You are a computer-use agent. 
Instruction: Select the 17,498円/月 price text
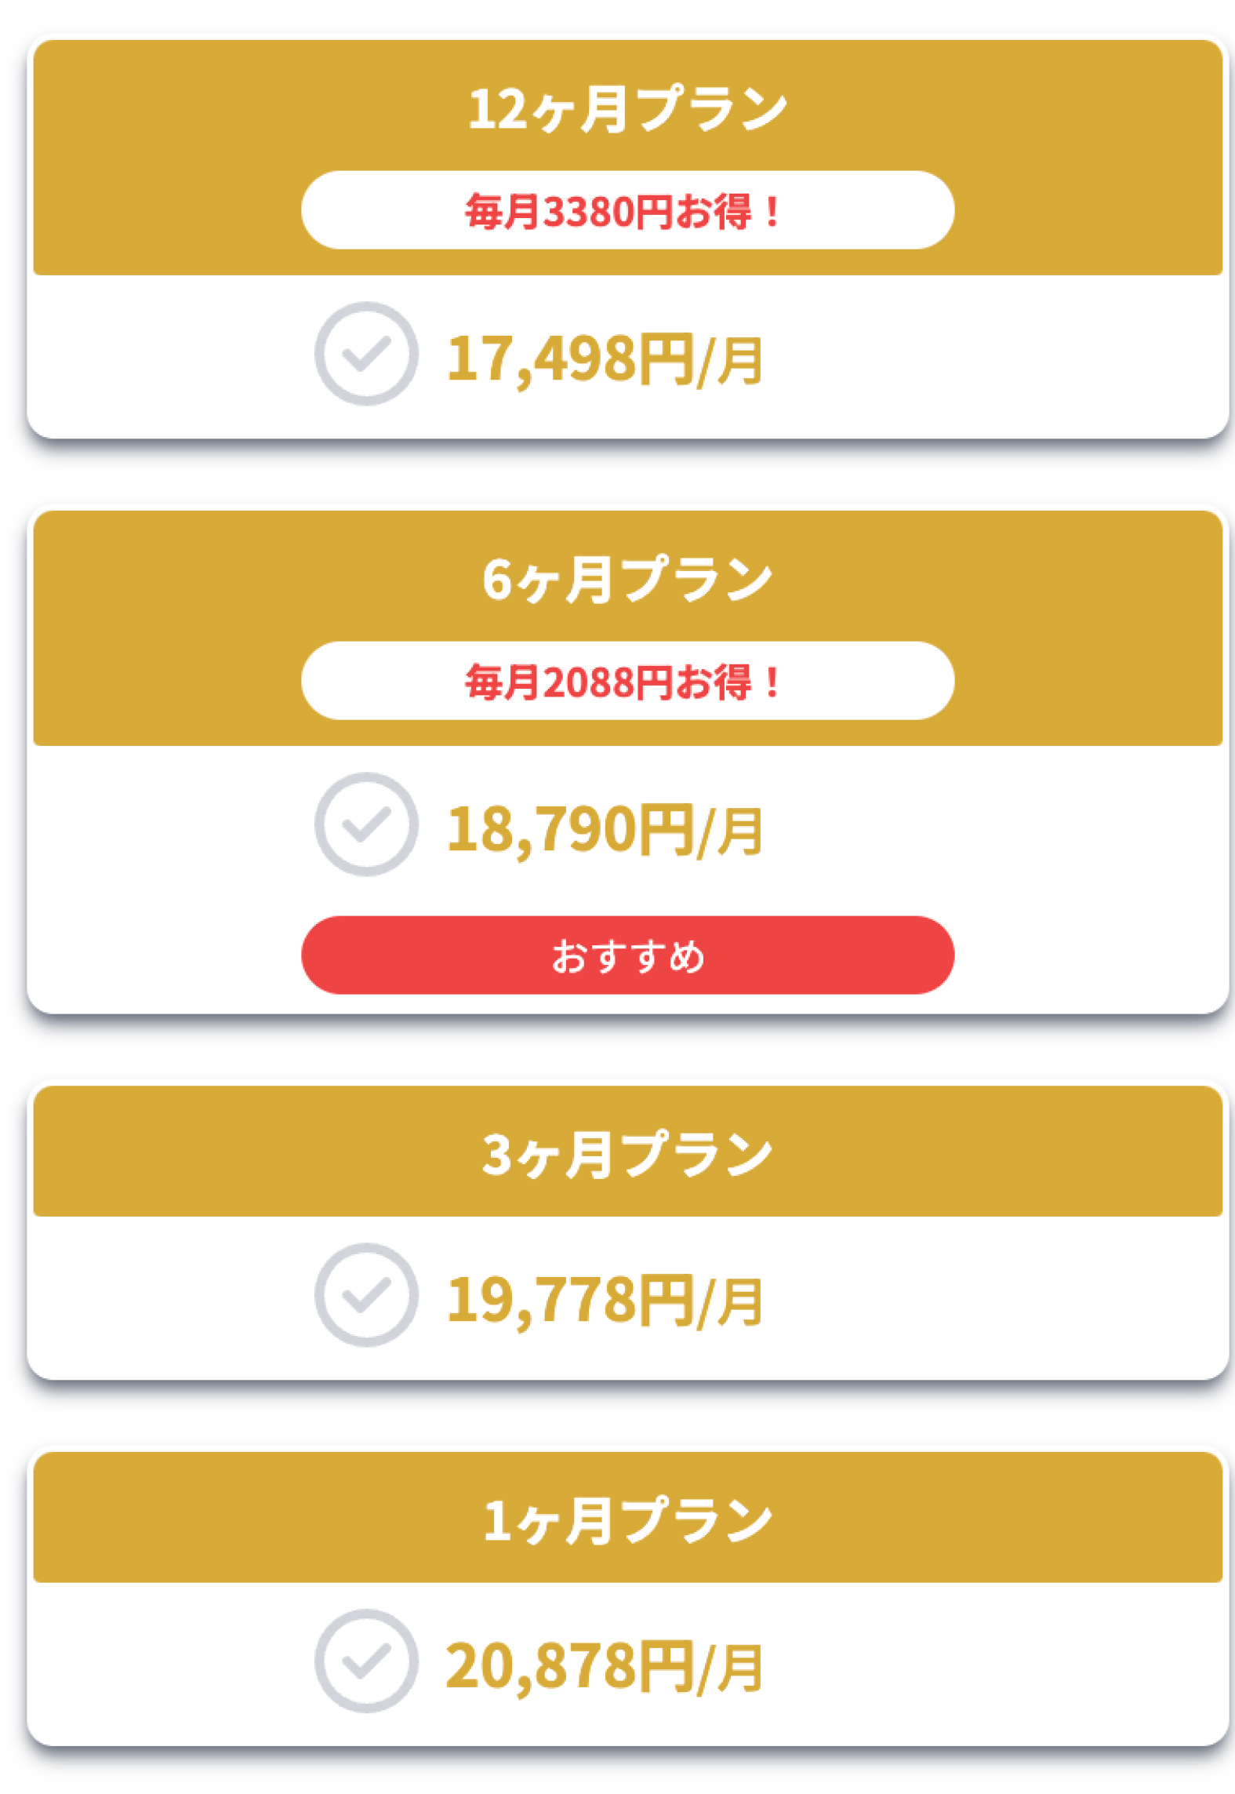tap(605, 359)
